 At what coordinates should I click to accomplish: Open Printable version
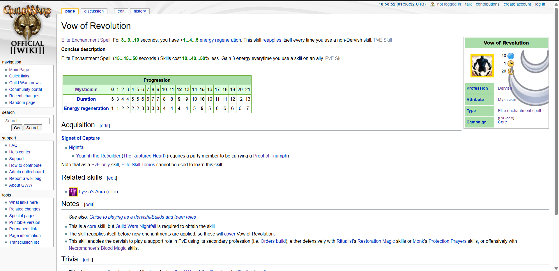point(24,222)
